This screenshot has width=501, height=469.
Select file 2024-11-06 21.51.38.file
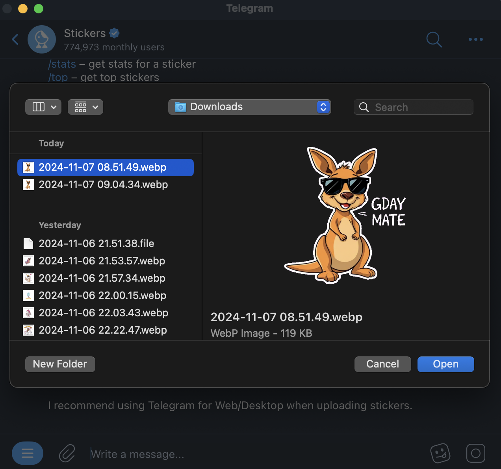(96, 244)
